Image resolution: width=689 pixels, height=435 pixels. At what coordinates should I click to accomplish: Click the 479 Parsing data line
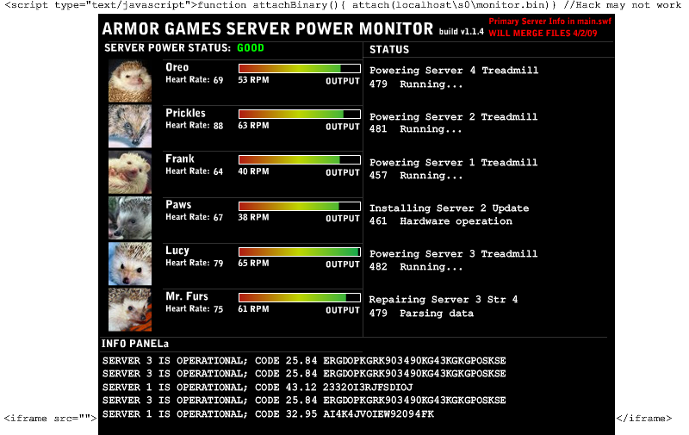[421, 314]
